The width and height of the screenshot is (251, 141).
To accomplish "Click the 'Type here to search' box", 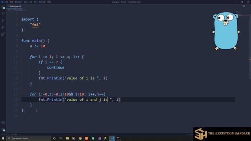I will coord(29,138).
